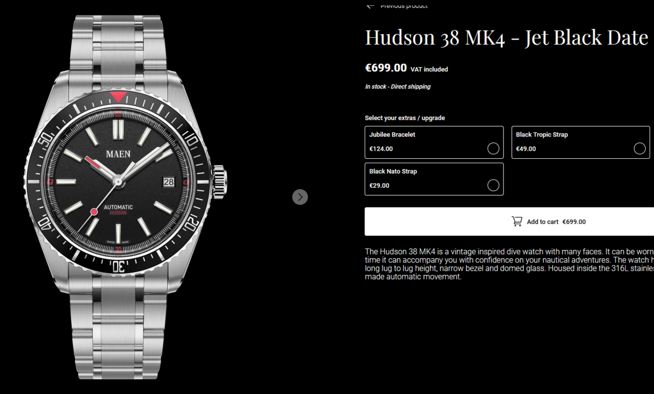Image resolution: width=654 pixels, height=394 pixels.
Task: Click the €699.00 product price
Action: [x=386, y=68]
